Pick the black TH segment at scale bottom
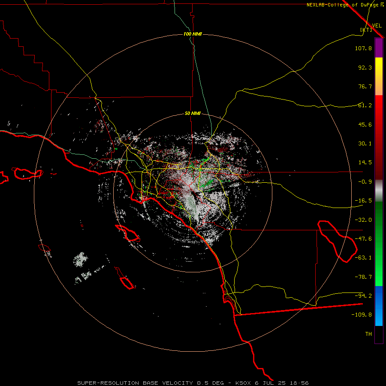The width and height of the screenshot is (386, 386). click(x=379, y=335)
